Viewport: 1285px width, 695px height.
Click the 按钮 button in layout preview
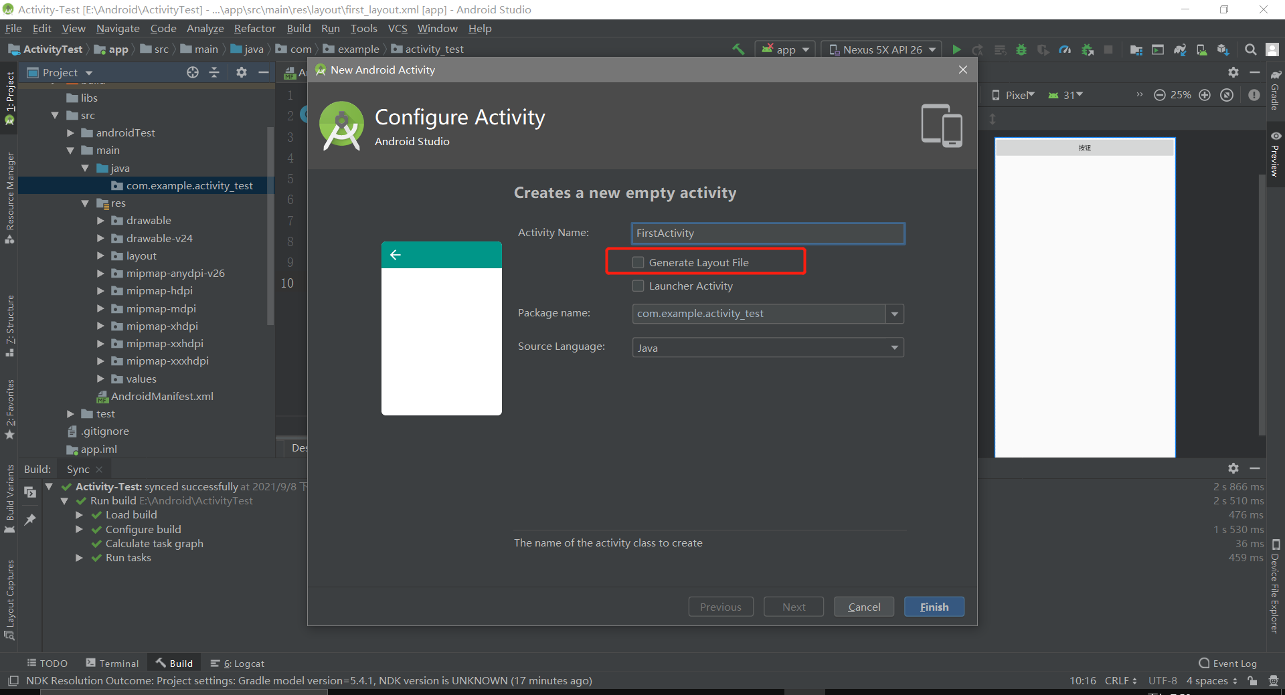(1084, 148)
